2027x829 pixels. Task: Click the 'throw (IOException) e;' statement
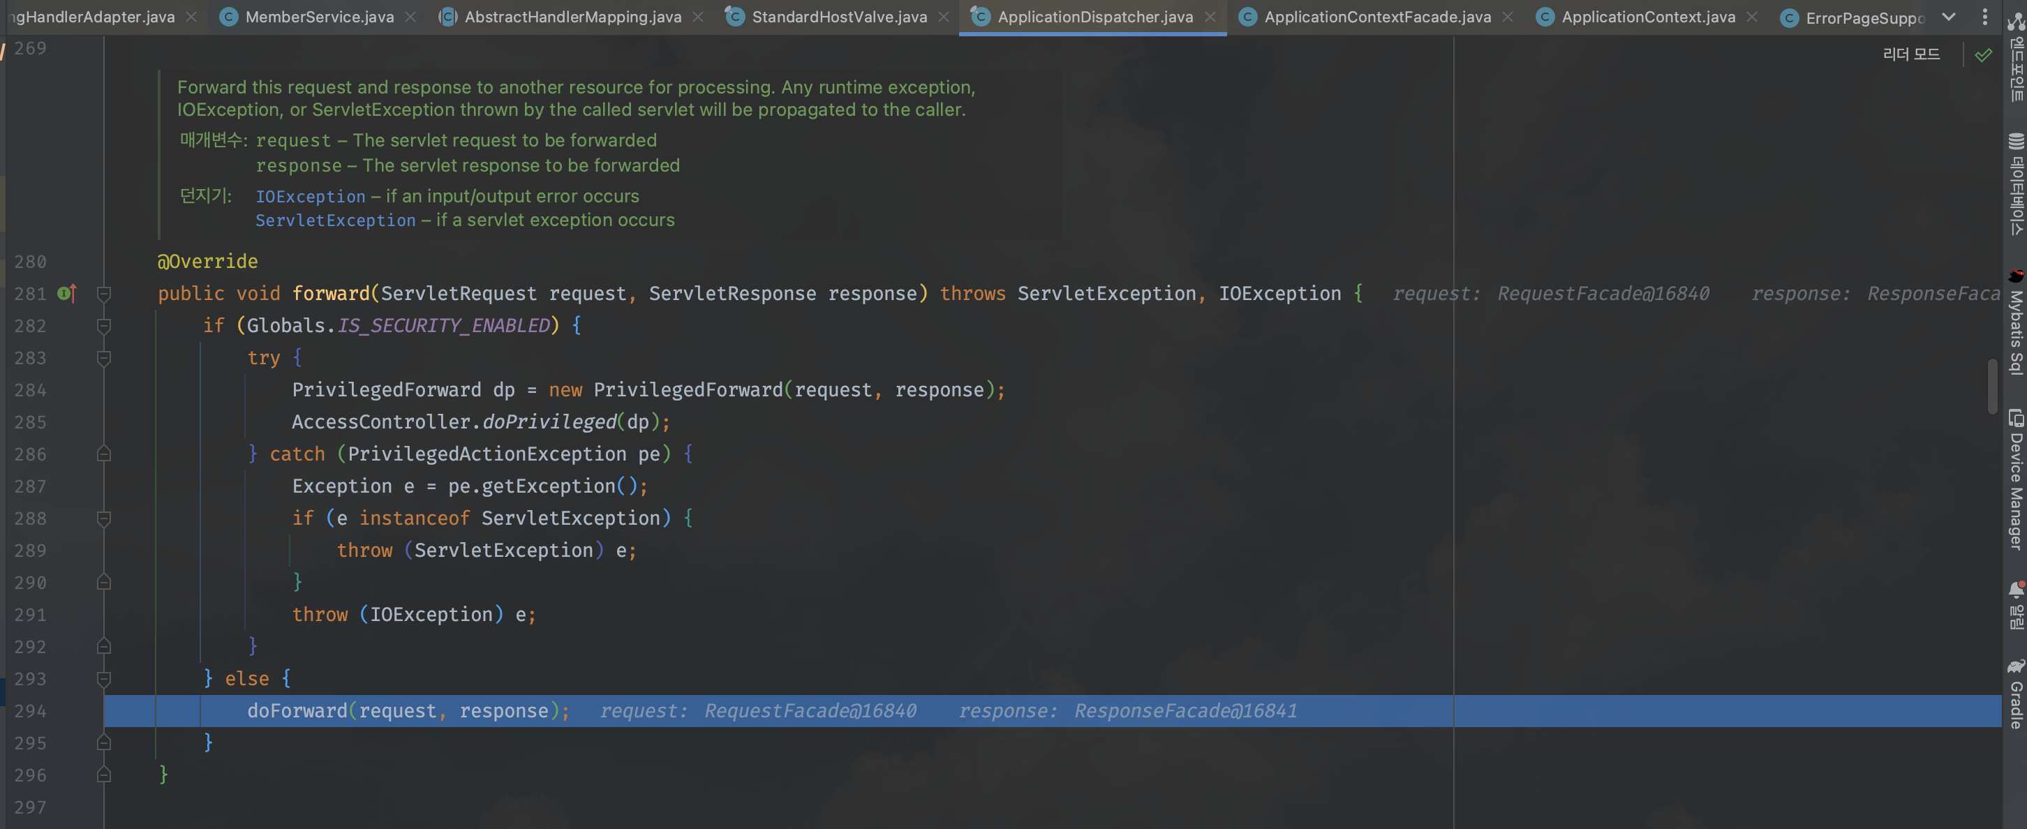414,614
